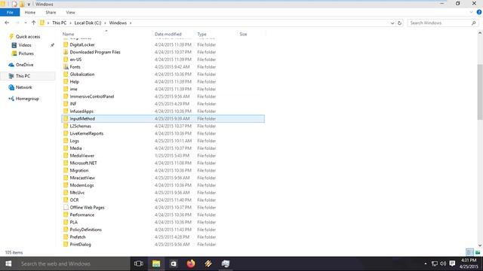Expand chevron after This PC breadcrumb
Viewport: 483px width, 271px height.
[x=70, y=23]
